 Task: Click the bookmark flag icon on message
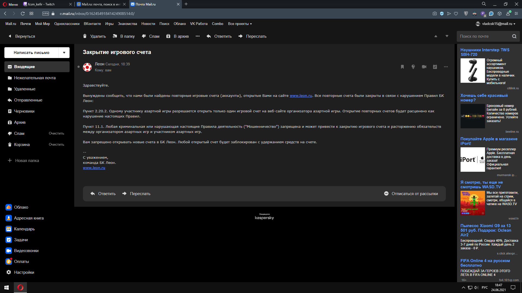(402, 67)
